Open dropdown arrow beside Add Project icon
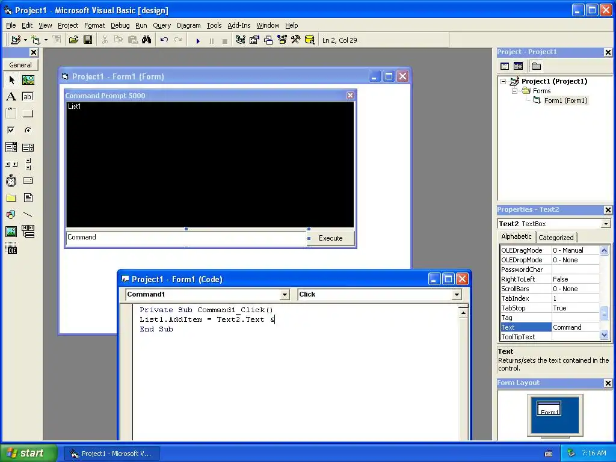This screenshot has height=462, width=616. (x=25, y=40)
